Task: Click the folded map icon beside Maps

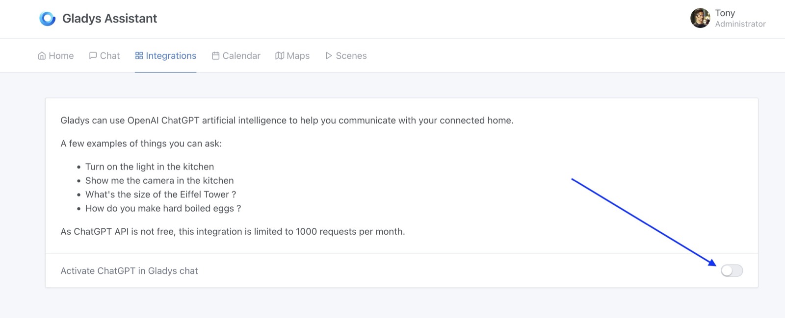Action: pos(280,56)
